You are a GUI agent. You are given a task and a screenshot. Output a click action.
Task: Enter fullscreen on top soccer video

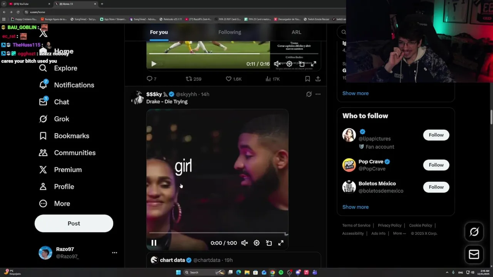click(x=314, y=64)
